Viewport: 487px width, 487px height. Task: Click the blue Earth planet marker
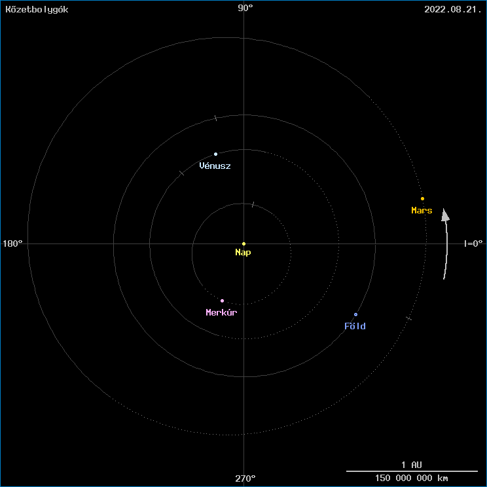355,315
